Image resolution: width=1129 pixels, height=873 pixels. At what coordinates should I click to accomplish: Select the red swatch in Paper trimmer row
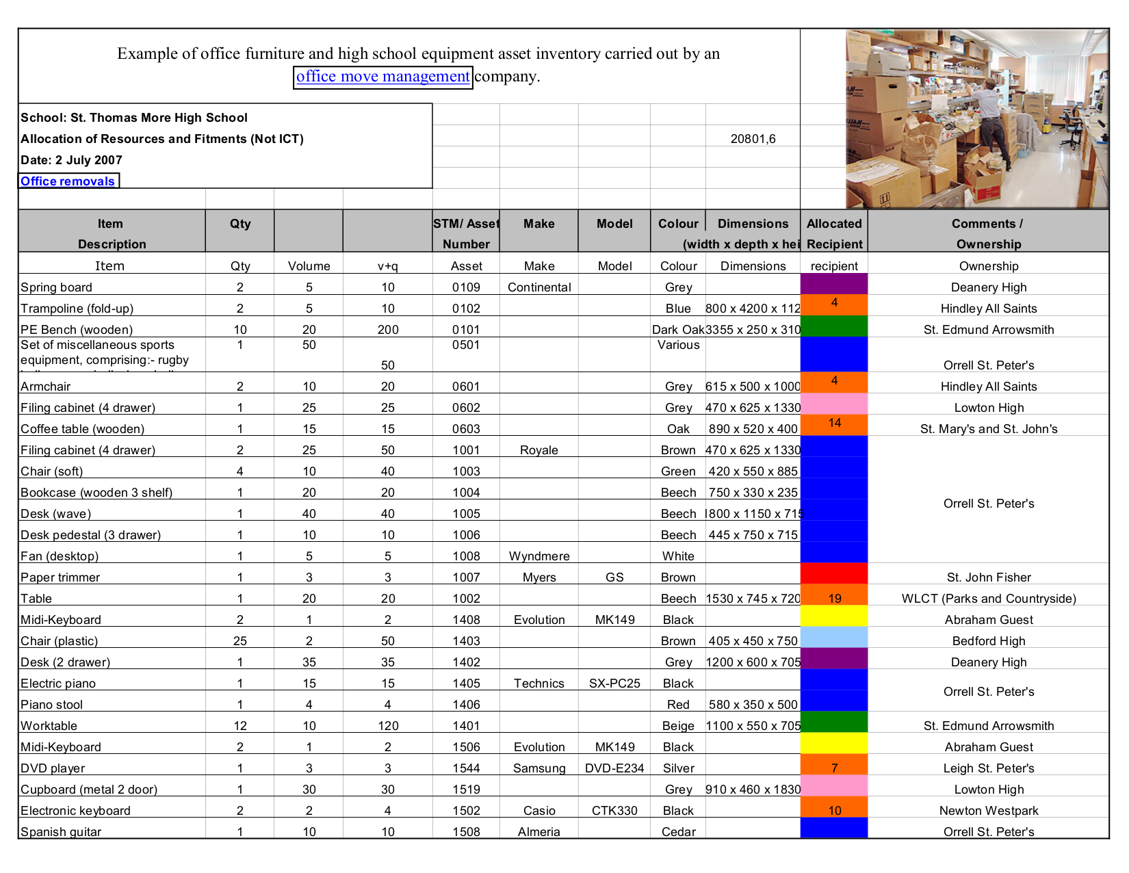(834, 574)
